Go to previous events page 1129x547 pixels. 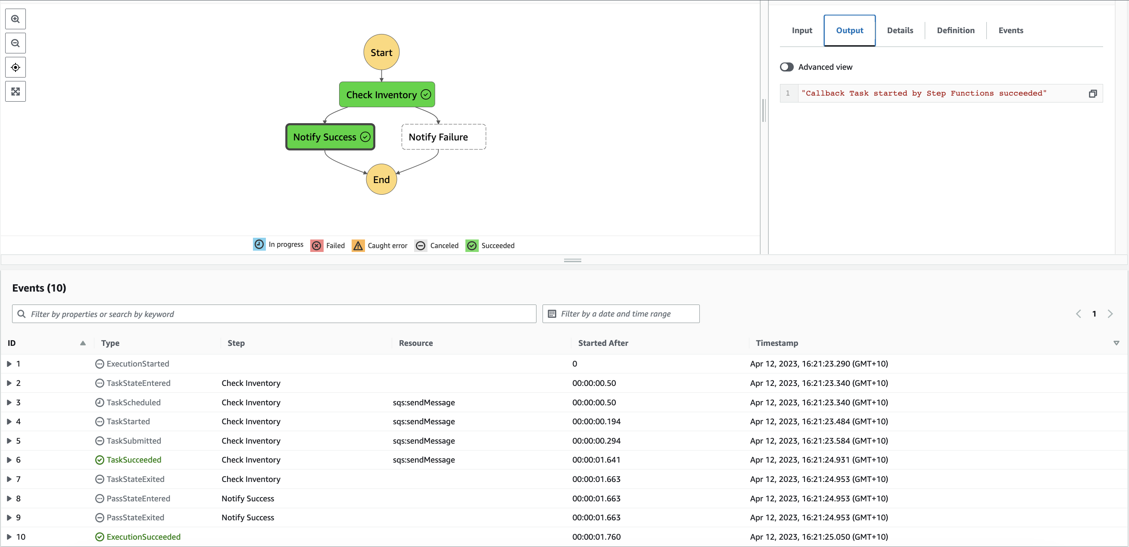(x=1079, y=314)
